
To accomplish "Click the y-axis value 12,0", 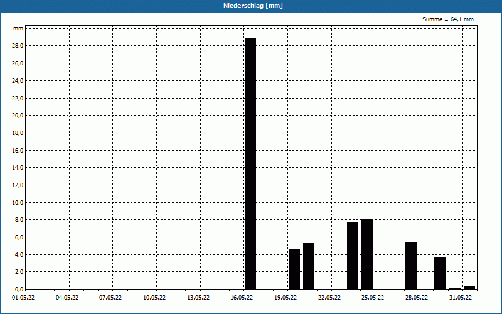I will [18, 185].
